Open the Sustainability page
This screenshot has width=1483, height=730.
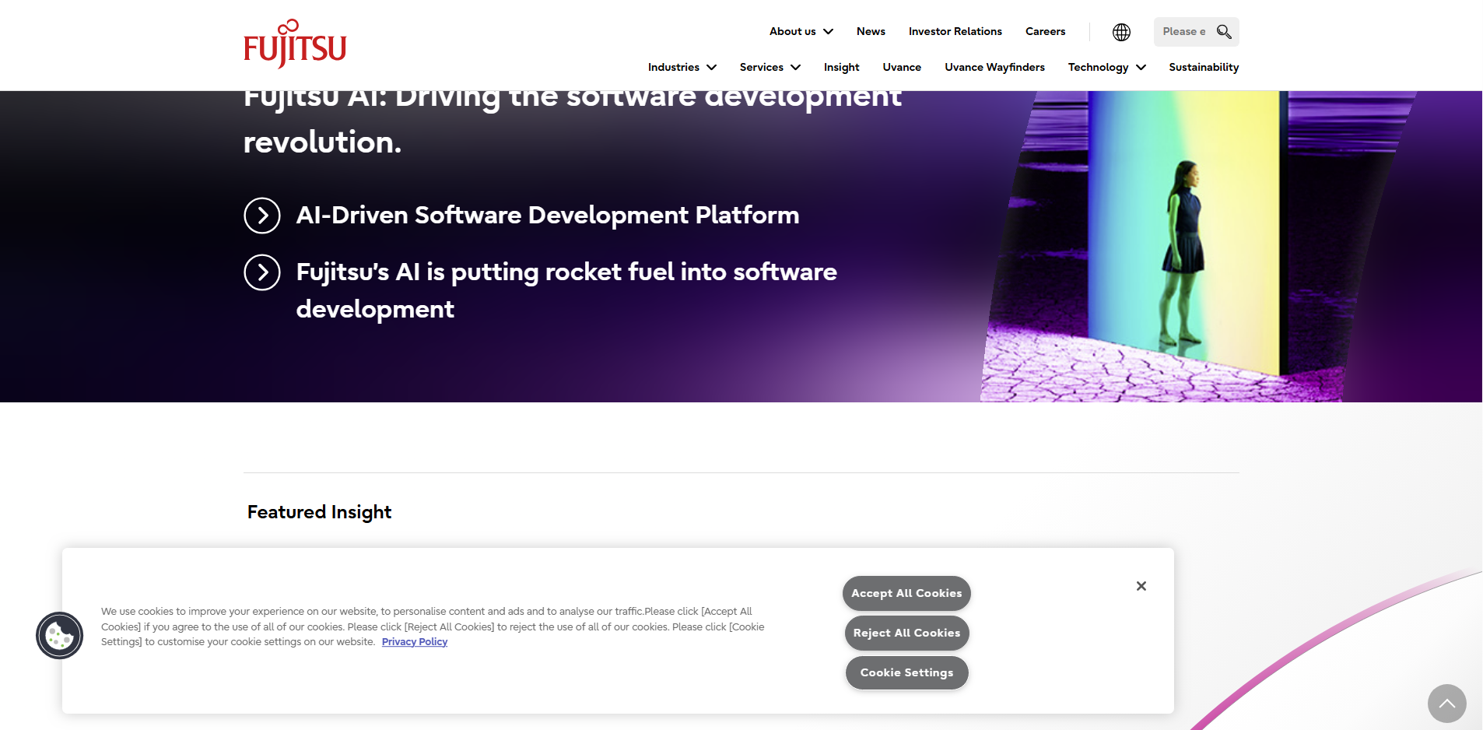(x=1203, y=68)
